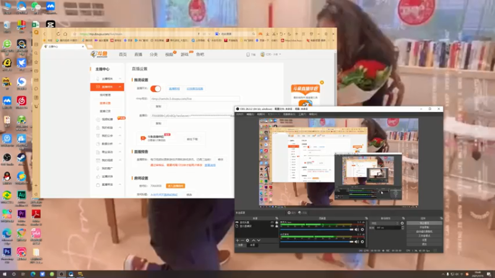Screen dimensions: 495x278
Task: Remove selected source with the minus icon in OBS
Action: click(243, 240)
